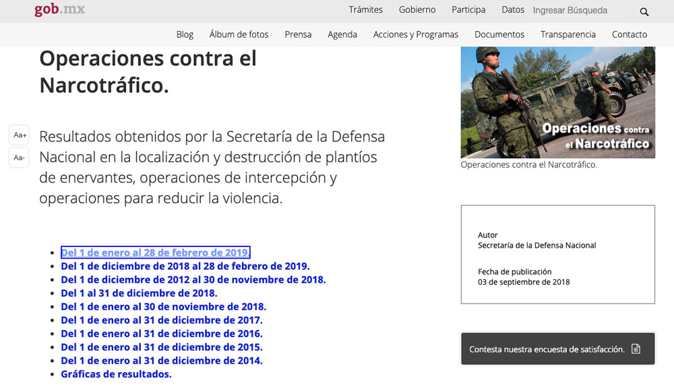Open the Gráficas de resultados link
This screenshot has height=387, width=674.
[x=116, y=374]
